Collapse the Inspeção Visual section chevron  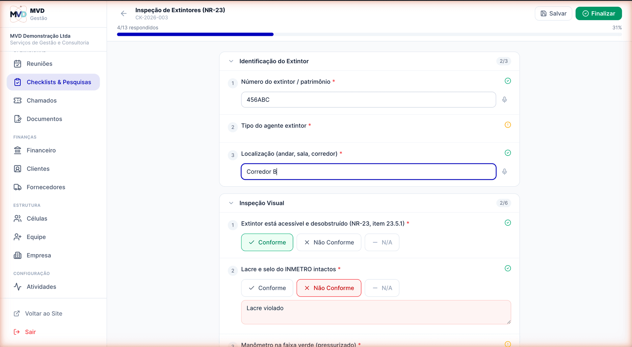[231, 203]
